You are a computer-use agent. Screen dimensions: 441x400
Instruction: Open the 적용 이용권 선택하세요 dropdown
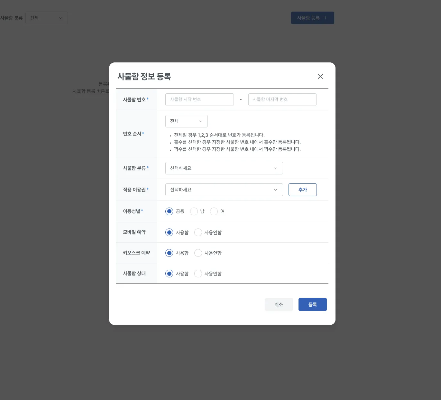(x=224, y=190)
